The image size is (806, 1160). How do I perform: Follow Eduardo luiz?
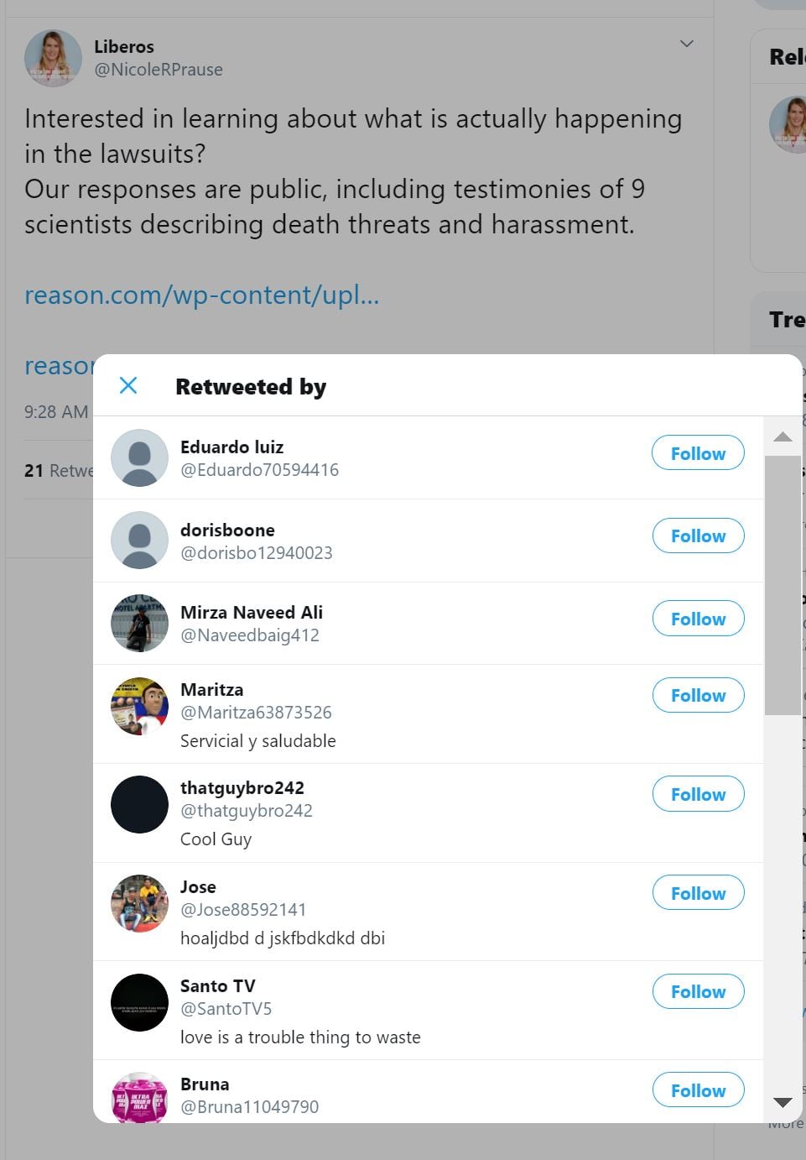[698, 453]
